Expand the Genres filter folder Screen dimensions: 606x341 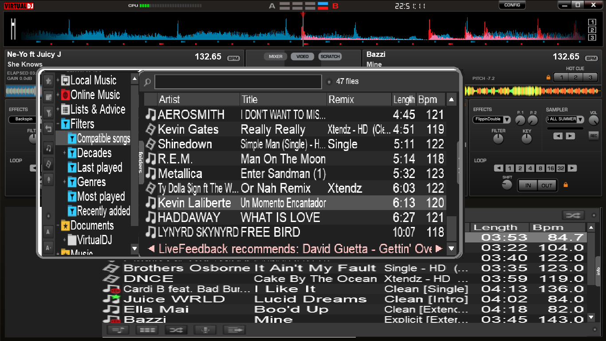click(64, 182)
